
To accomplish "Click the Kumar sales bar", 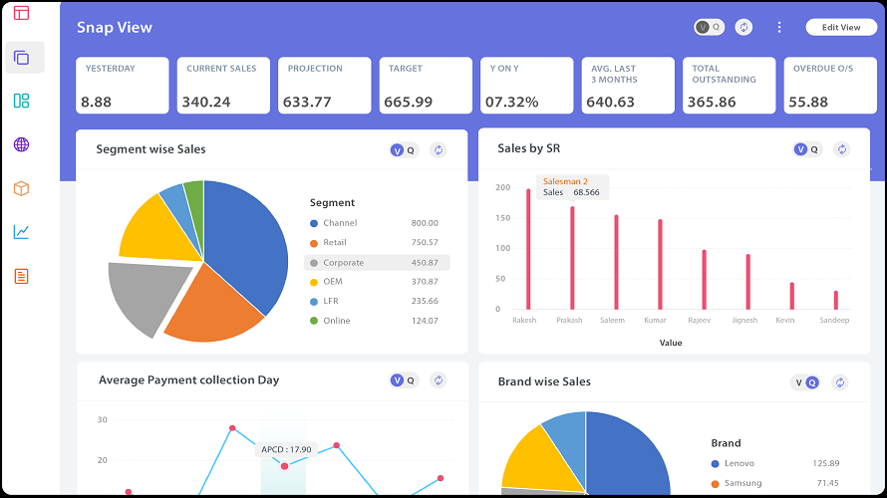I will pos(660,265).
